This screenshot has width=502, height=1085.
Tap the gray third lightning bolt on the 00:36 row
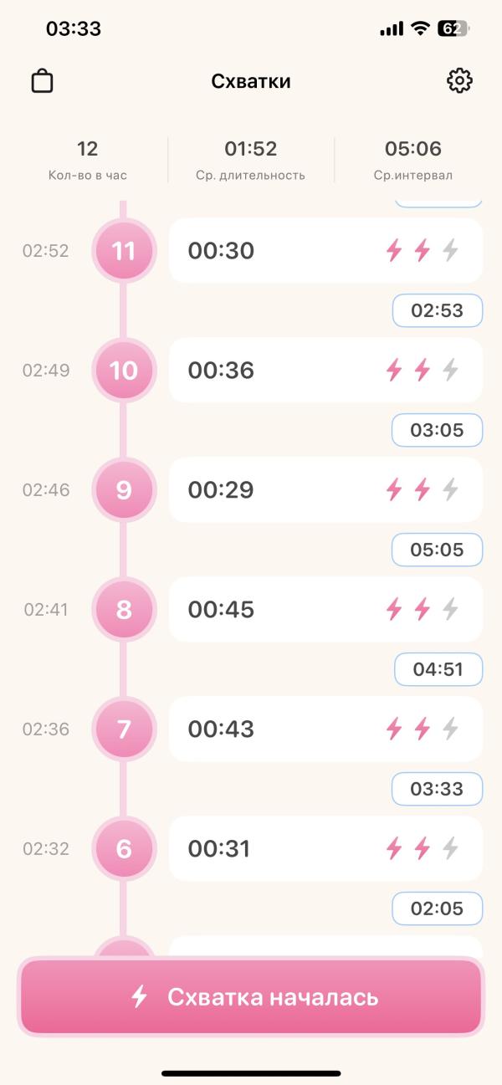click(x=451, y=370)
